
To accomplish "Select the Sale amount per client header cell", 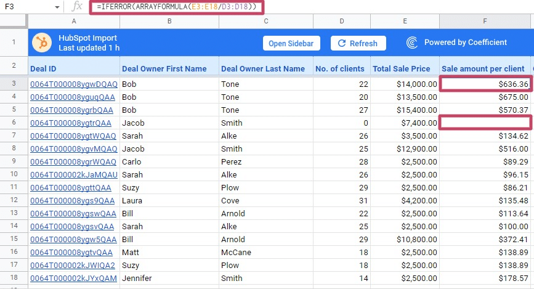I will [484, 68].
